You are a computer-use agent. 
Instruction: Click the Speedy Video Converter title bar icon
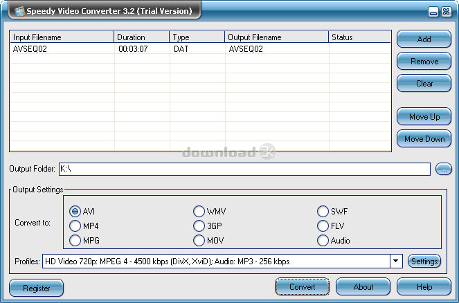point(10,10)
